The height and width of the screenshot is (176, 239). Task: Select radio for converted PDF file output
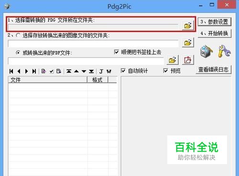click(18, 52)
